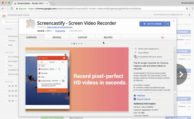The image size is (194, 119).
Task: Go to the Home link in sidebar
Action: [x=8, y=29]
